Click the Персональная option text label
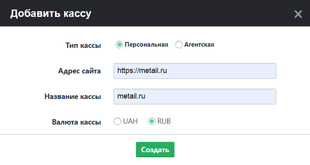Image resolution: width=310 pixels, height=165 pixels. pyautogui.click(x=146, y=45)
